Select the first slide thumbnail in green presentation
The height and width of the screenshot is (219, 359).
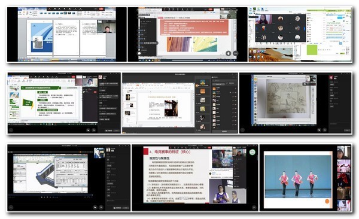(14, 89)
